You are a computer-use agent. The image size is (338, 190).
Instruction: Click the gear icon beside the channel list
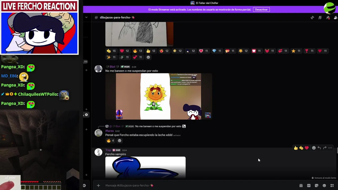pyautogui.click(x=86, y=115)
